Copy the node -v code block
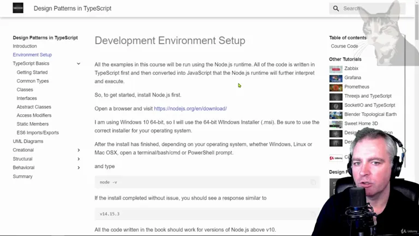The width and height of the screenshot is (419, 236). coord(313,182)
